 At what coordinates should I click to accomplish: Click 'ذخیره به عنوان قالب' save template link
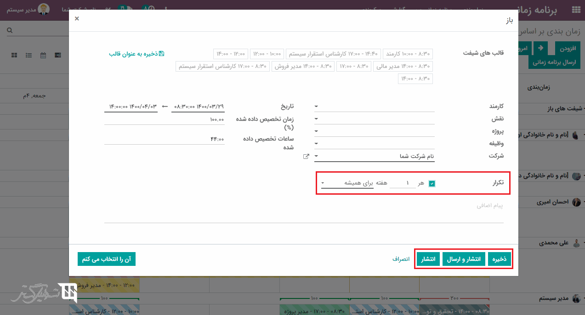click(136, 54)
